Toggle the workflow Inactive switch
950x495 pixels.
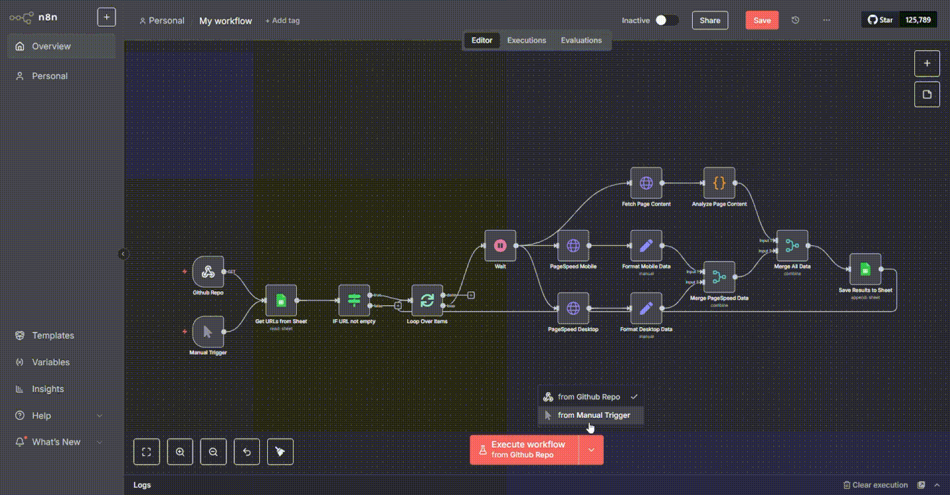point(666,20)
